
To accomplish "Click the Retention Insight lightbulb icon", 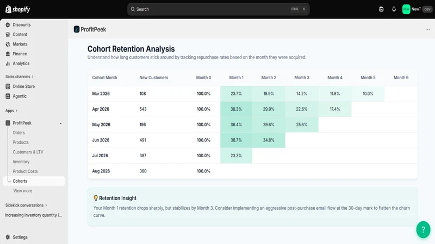I will coord(96,198).
